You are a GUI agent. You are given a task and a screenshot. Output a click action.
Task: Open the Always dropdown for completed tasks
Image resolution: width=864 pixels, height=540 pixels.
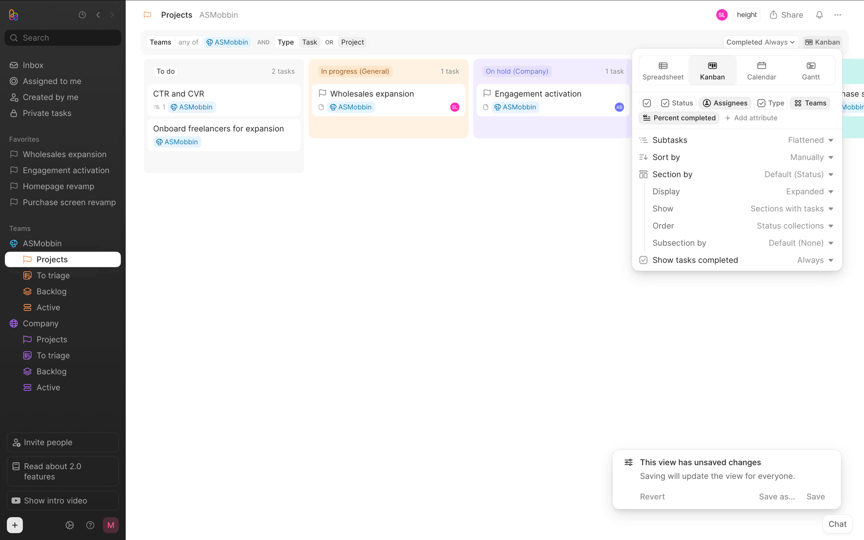pyautogui.click(x=815, y=260)
